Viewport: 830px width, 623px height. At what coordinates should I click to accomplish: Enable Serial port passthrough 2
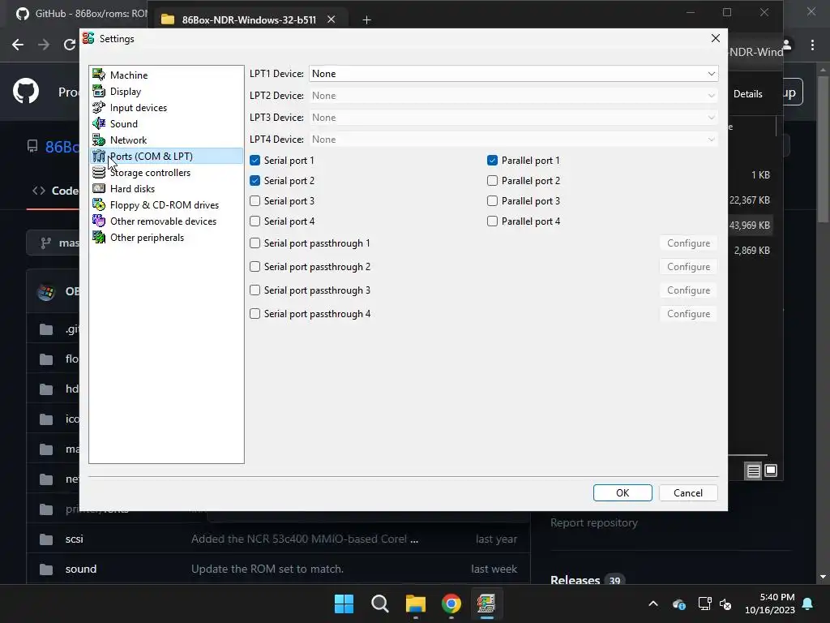255,266
